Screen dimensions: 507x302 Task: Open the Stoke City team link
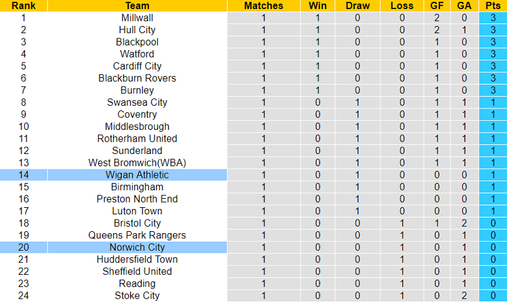tap(137, 296)
